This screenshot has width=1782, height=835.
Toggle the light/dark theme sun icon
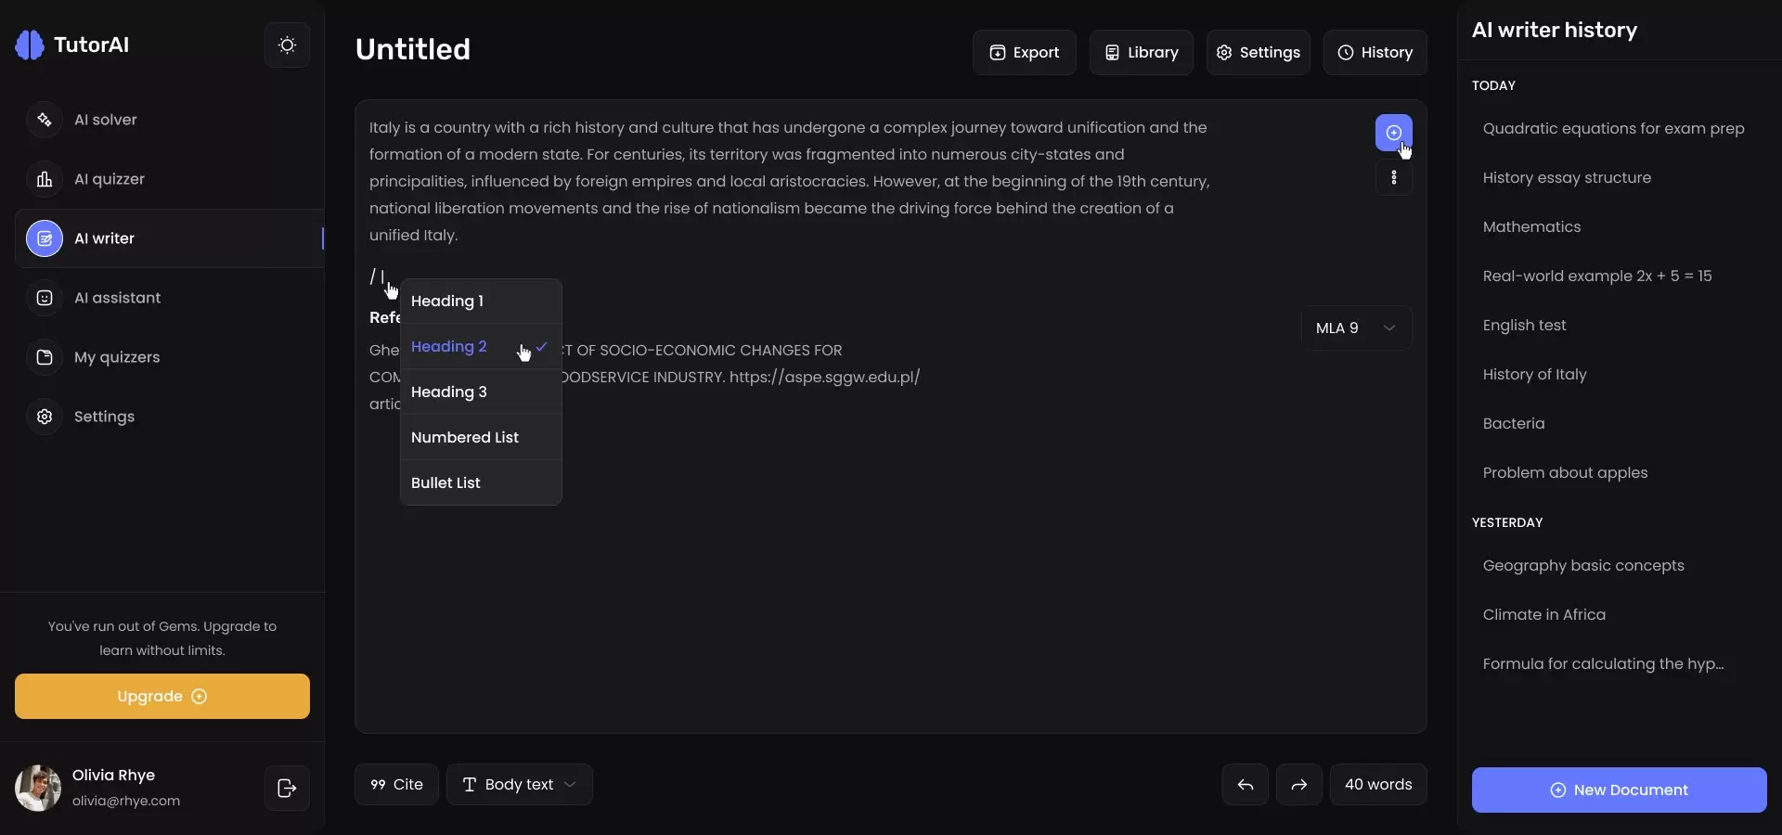tap(287, 45)
